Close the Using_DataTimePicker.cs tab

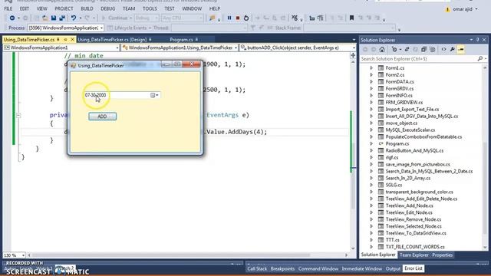[x=73, y=40]
